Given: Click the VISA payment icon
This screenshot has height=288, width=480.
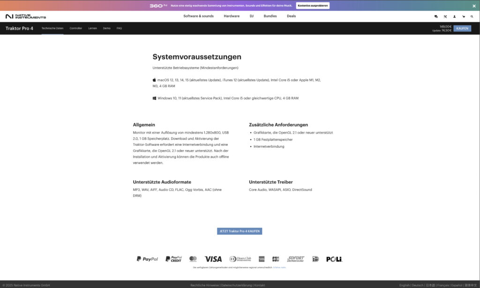Looking at the screenshot, I should 214,258.
